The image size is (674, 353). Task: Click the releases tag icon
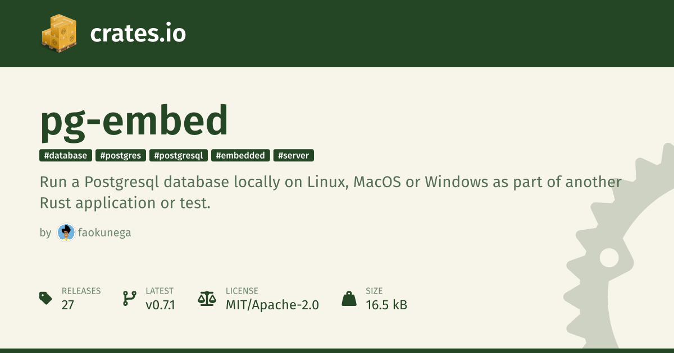46,298
